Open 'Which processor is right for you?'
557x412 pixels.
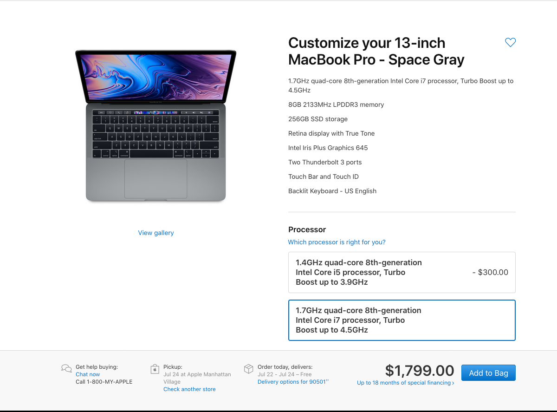[337, 242]
